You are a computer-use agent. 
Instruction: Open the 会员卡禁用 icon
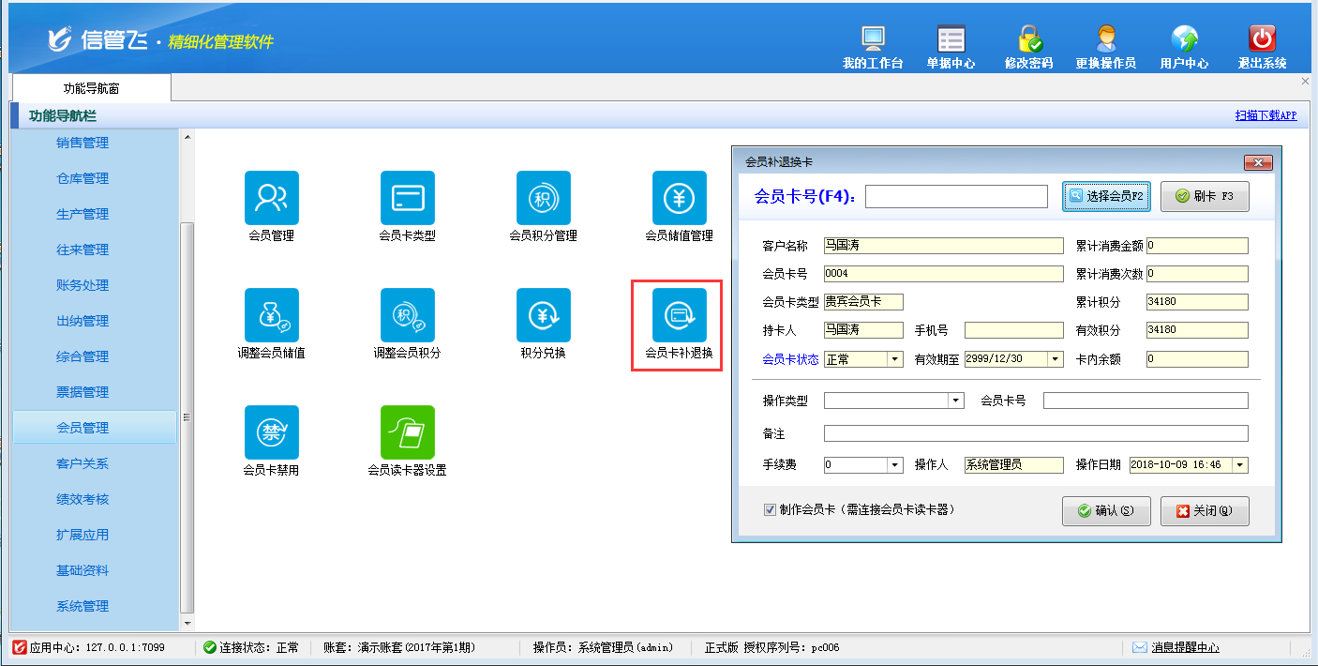(271, 432)
